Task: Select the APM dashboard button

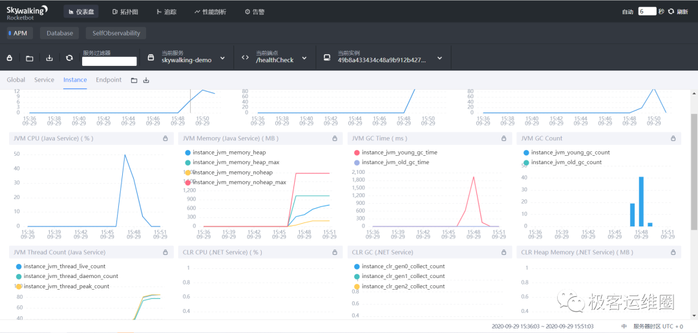Action: click(18, 33)
